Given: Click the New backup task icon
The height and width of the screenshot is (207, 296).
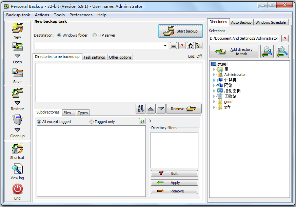Looking at the screenshot, I should (17, 28).
